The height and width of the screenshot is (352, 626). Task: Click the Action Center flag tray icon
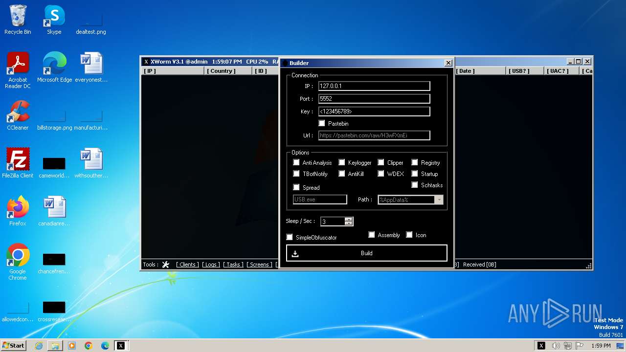pos(580,346)
